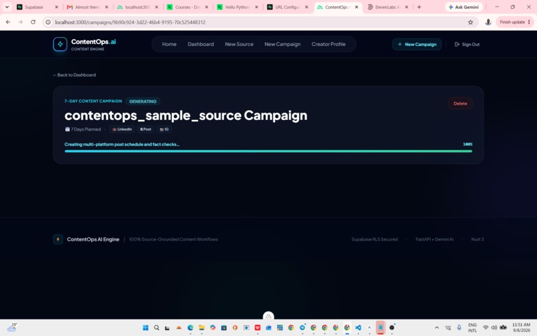Open the tab search dropdown arrow
Viewport: 537px width, 336px height.
(7, 7)
